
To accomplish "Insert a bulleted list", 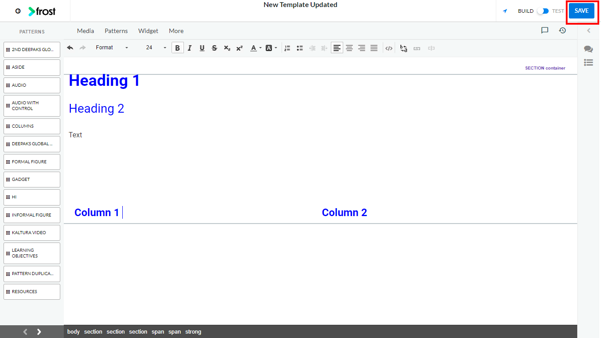I will [x=300, y=48].
